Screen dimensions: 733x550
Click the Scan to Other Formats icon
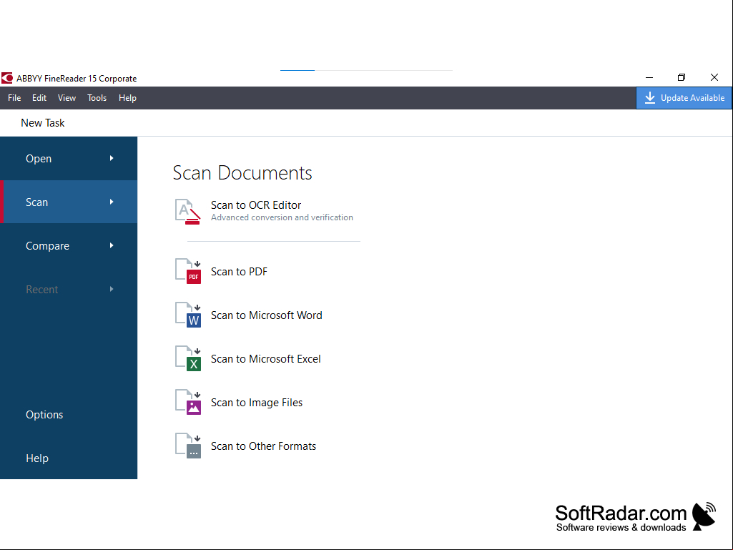click(x=188, y=446)
